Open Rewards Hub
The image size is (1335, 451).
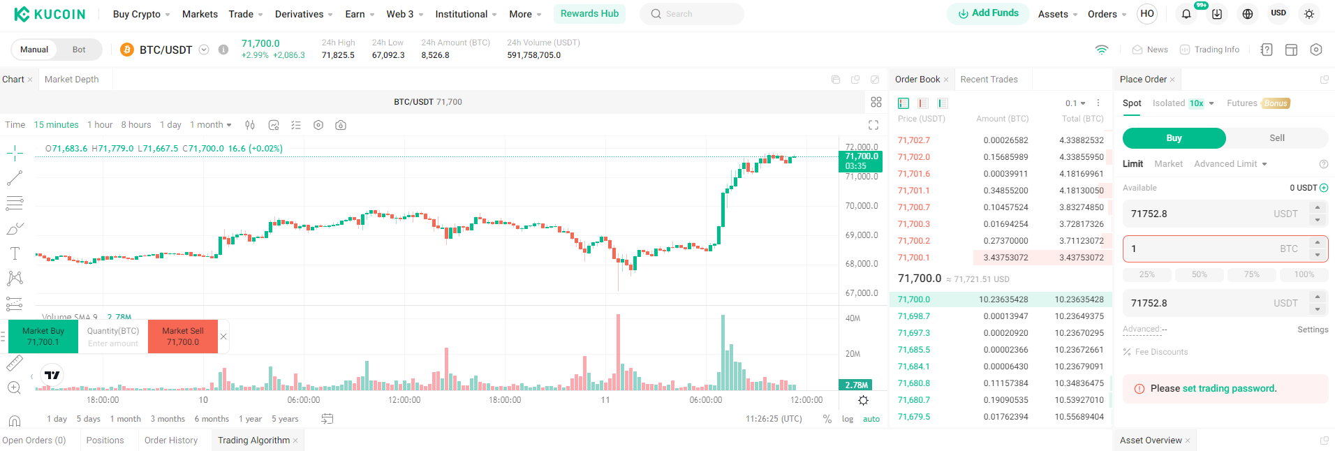click(x=589, y=13)
